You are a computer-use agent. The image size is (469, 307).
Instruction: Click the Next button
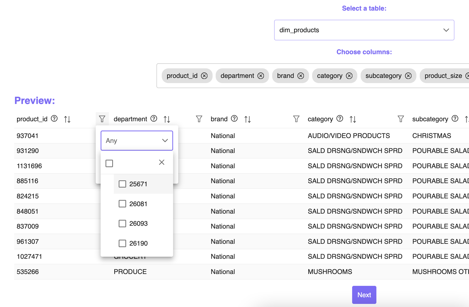(364, 295)
